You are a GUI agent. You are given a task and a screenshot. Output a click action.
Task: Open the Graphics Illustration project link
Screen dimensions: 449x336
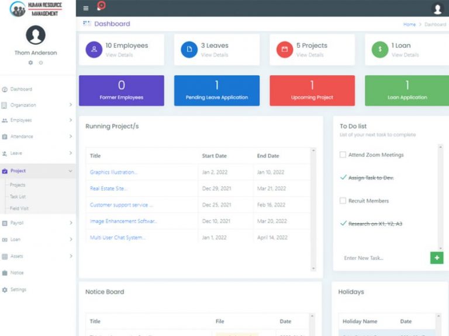[114, 172]
